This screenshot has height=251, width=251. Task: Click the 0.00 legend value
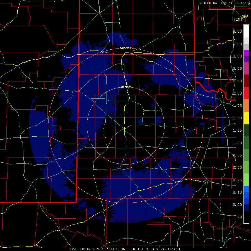(x=237, y=205)
